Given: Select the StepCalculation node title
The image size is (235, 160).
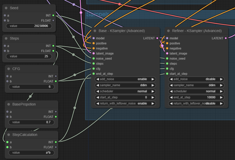Looking at the screenshot, I should point(25,135).
